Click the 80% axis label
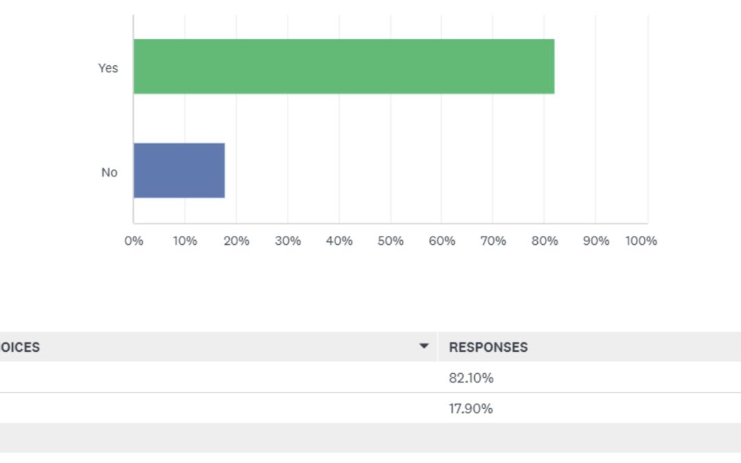This screenshot has width=741, height=463. tap(545, 241)
